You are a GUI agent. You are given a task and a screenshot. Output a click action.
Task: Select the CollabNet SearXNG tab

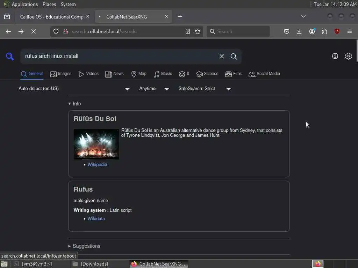click(x=134, y=17)
